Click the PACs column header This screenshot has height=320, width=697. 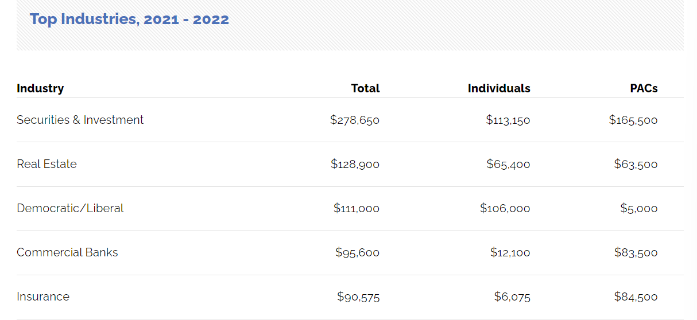(x=643, y=88)
